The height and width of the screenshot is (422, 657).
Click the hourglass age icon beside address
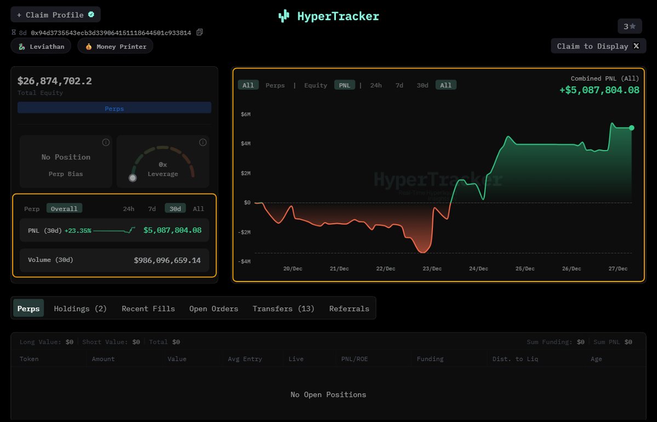click(14, 33)
